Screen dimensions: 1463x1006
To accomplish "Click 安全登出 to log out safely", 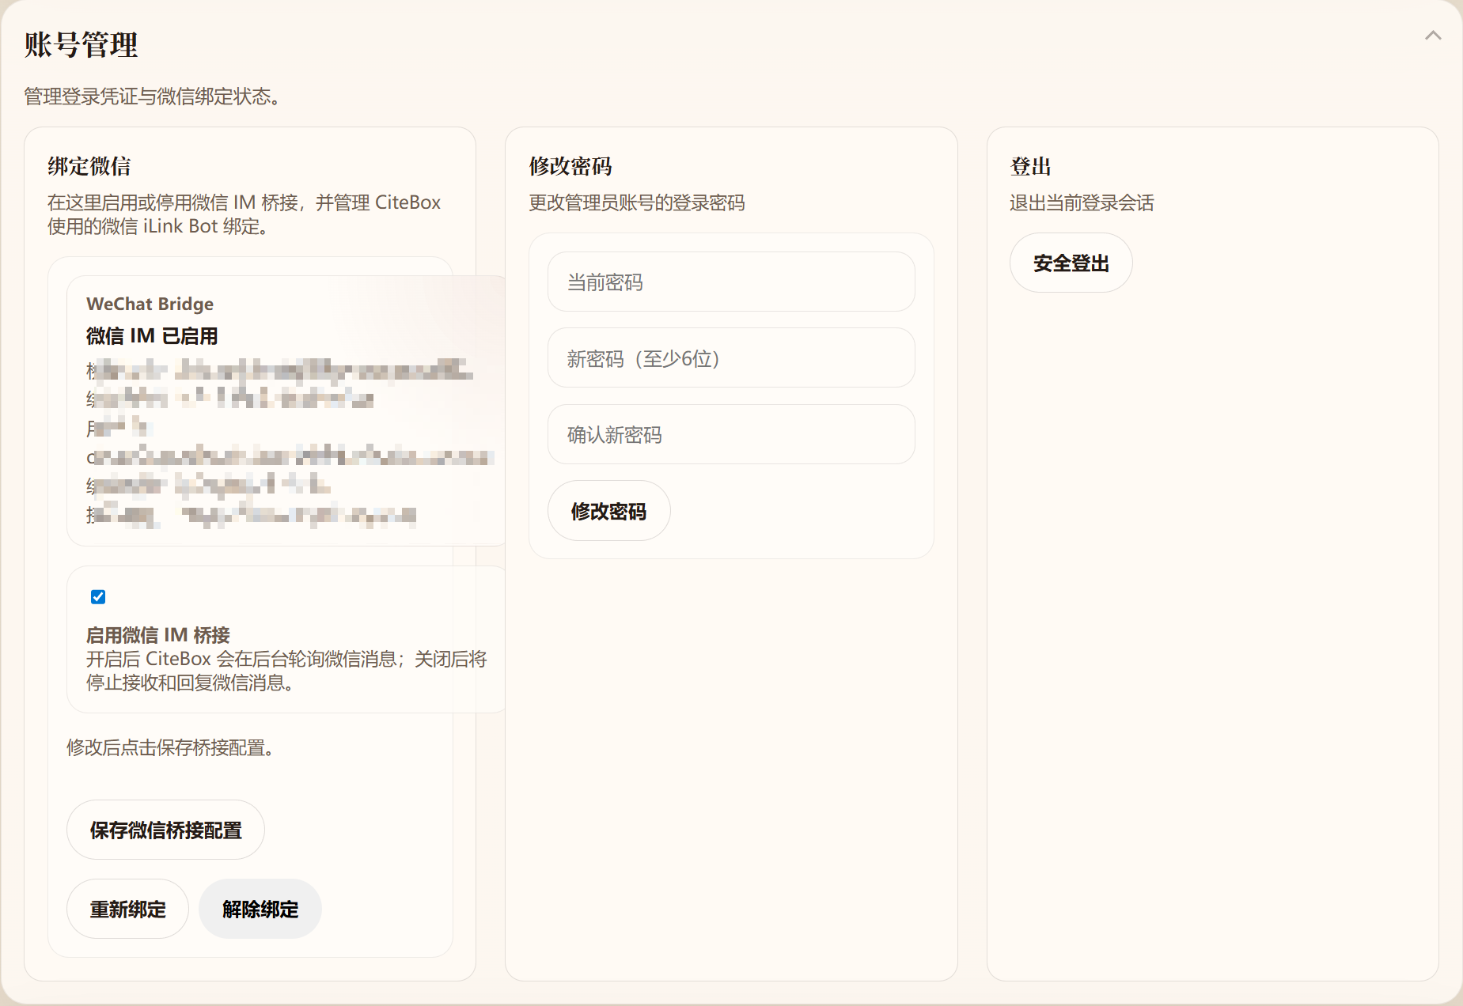I will point(1070,263).
